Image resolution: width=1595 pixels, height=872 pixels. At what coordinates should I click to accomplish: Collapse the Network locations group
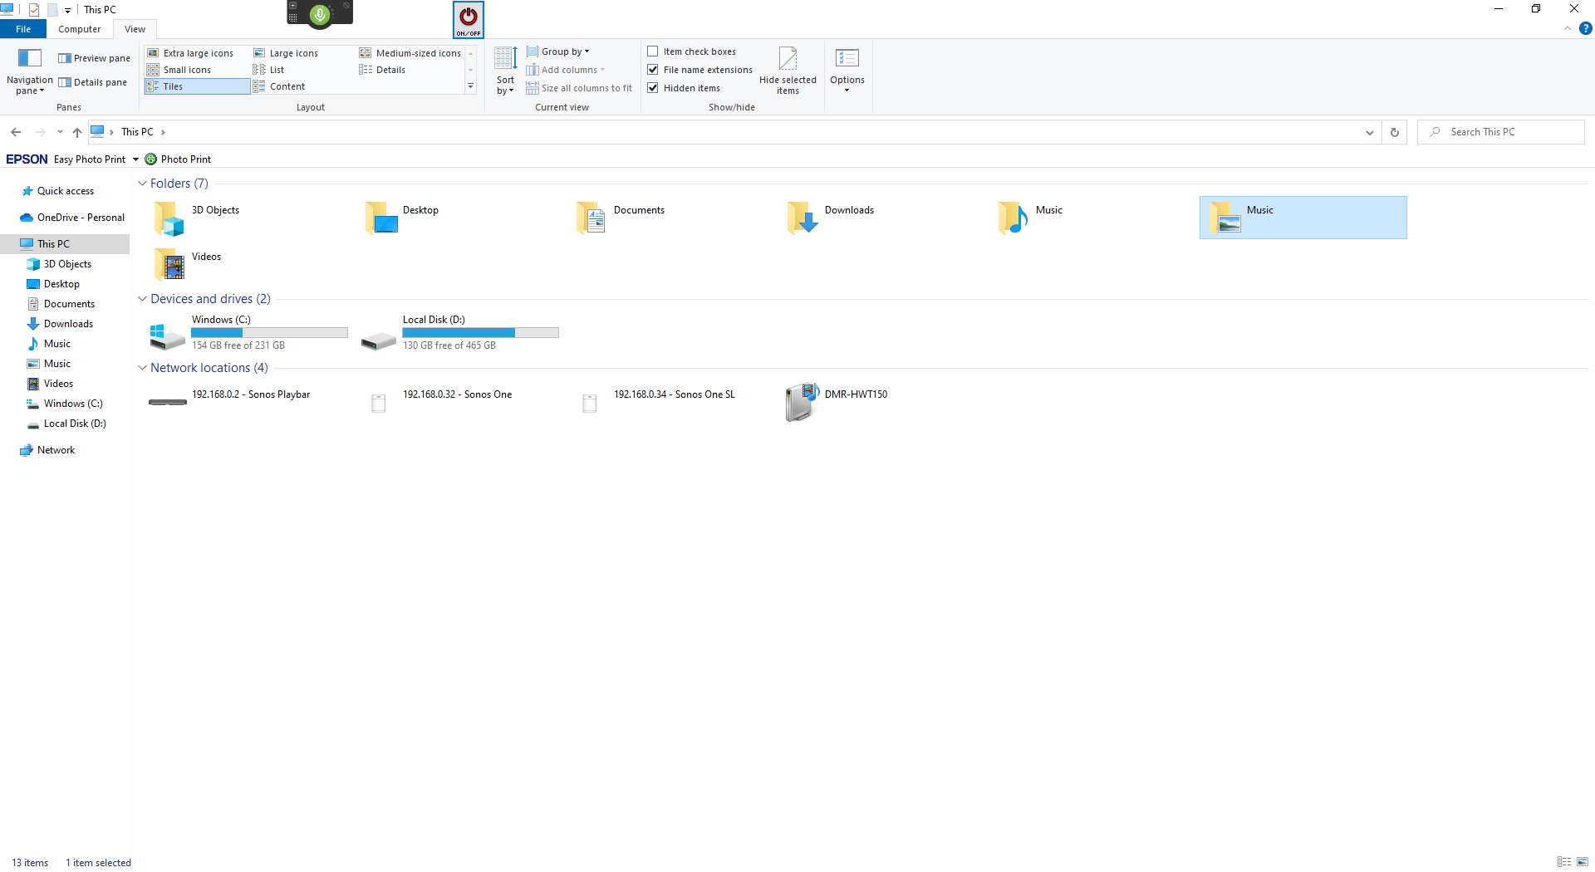142,368
